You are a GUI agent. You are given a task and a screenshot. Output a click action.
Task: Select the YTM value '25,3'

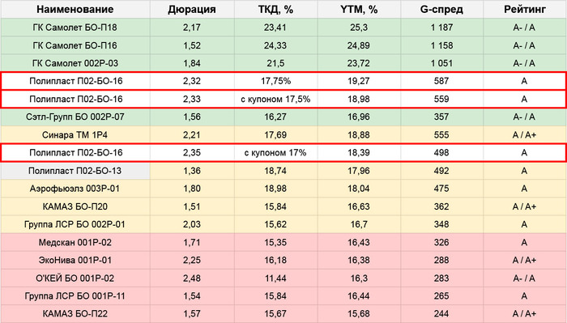point(359,28)
